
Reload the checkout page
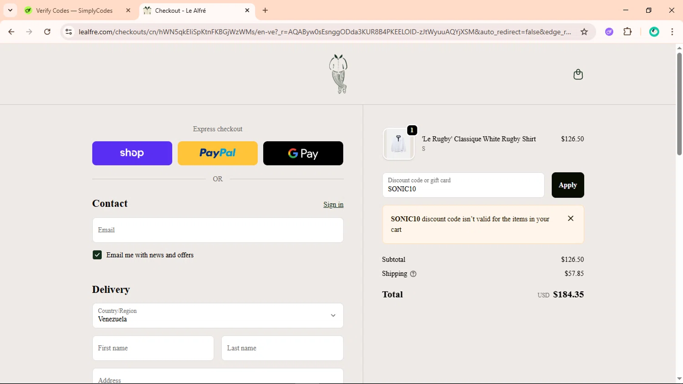pyautogui.click(x=47, y=32)
